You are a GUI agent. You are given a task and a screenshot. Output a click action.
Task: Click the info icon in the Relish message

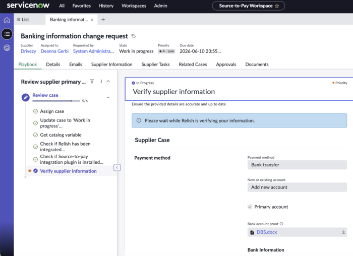click(x=139, y=120)
